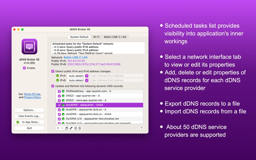Viewport: 256px width, 160px height.
Task: Click public IPv4 address 152.44.151.92
Action: pos(76,61)
